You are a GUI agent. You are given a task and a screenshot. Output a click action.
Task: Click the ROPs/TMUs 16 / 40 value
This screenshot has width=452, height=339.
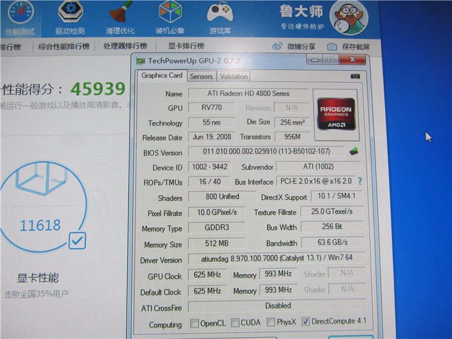210,182
